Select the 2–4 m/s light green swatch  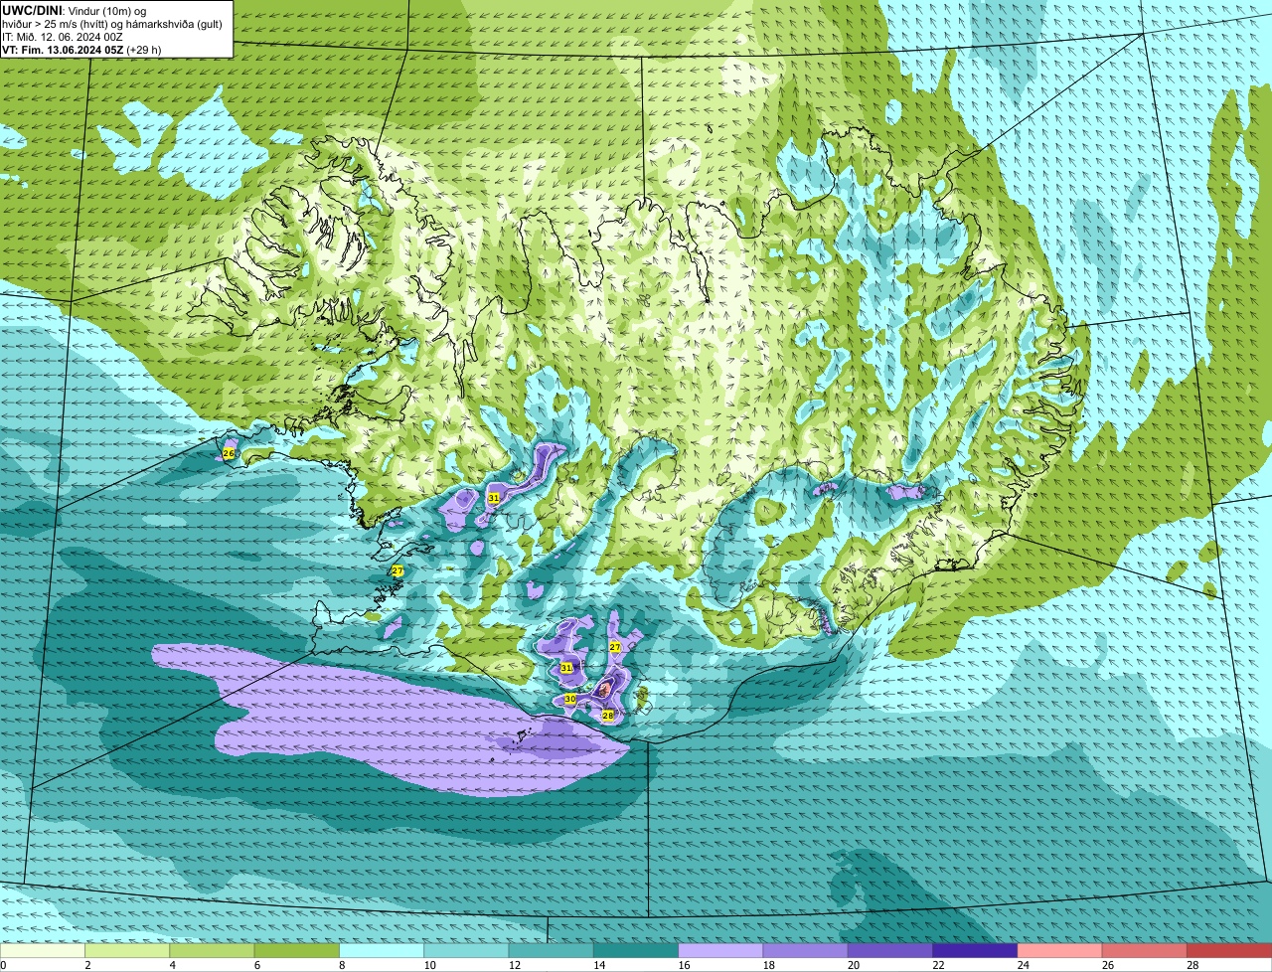pyautogui.click(x=127, y=950)
